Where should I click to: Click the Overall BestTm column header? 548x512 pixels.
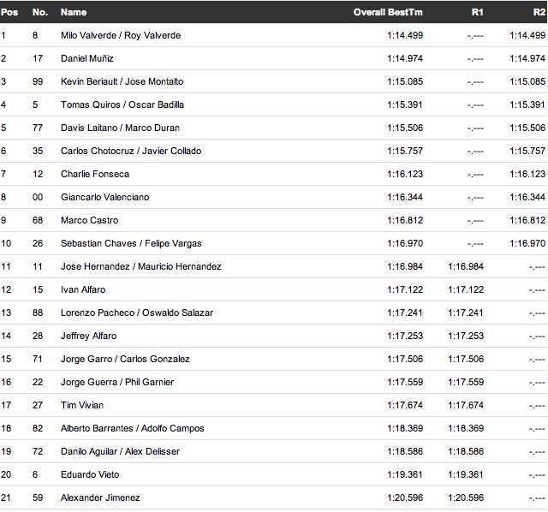388,12
